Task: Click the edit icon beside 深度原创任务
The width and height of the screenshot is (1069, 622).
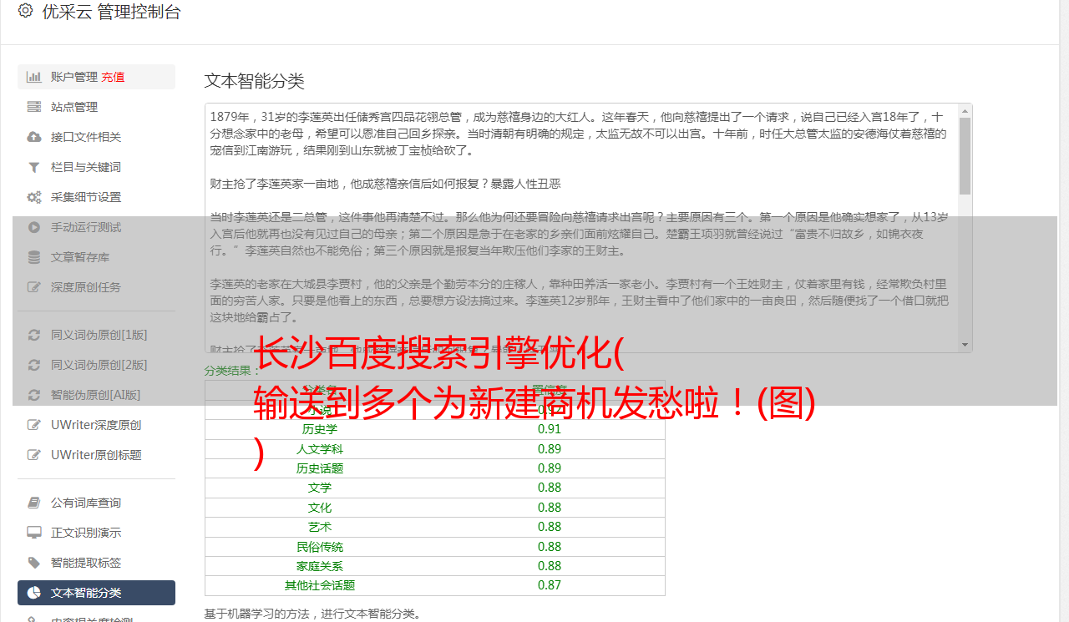Action: [34, 287]
